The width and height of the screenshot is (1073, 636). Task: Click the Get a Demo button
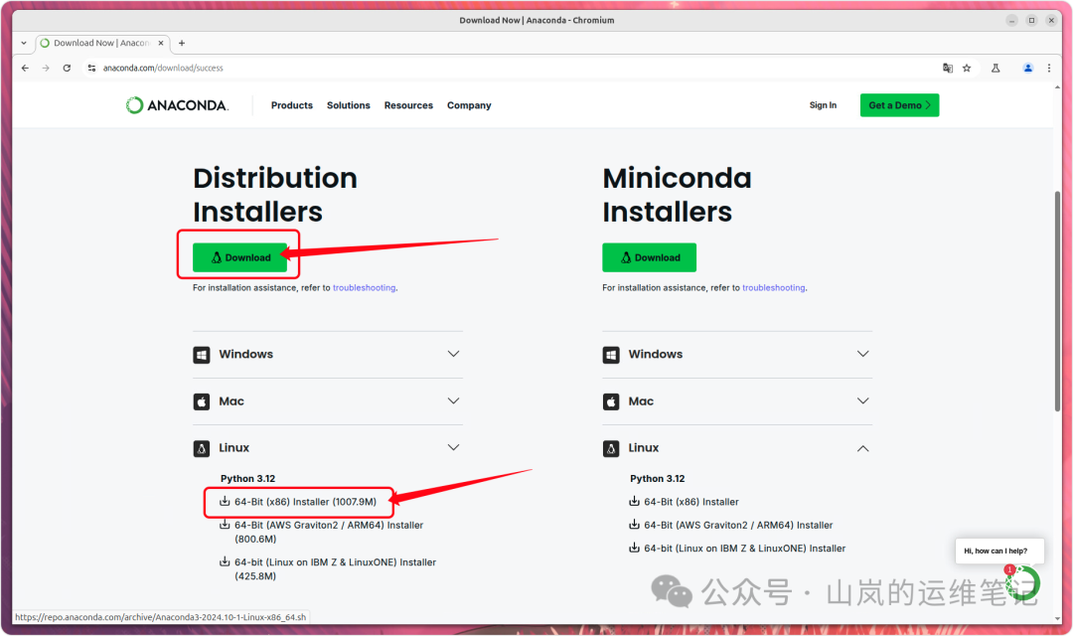899,105
